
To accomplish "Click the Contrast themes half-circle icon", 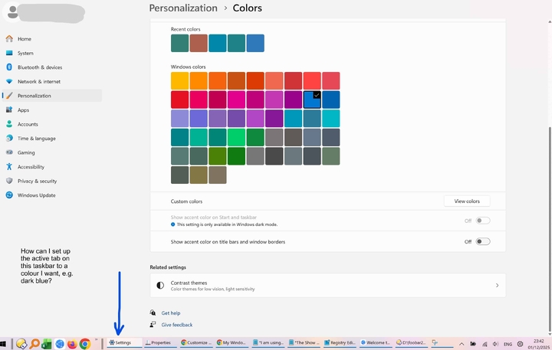I will [x=160, y=285].
